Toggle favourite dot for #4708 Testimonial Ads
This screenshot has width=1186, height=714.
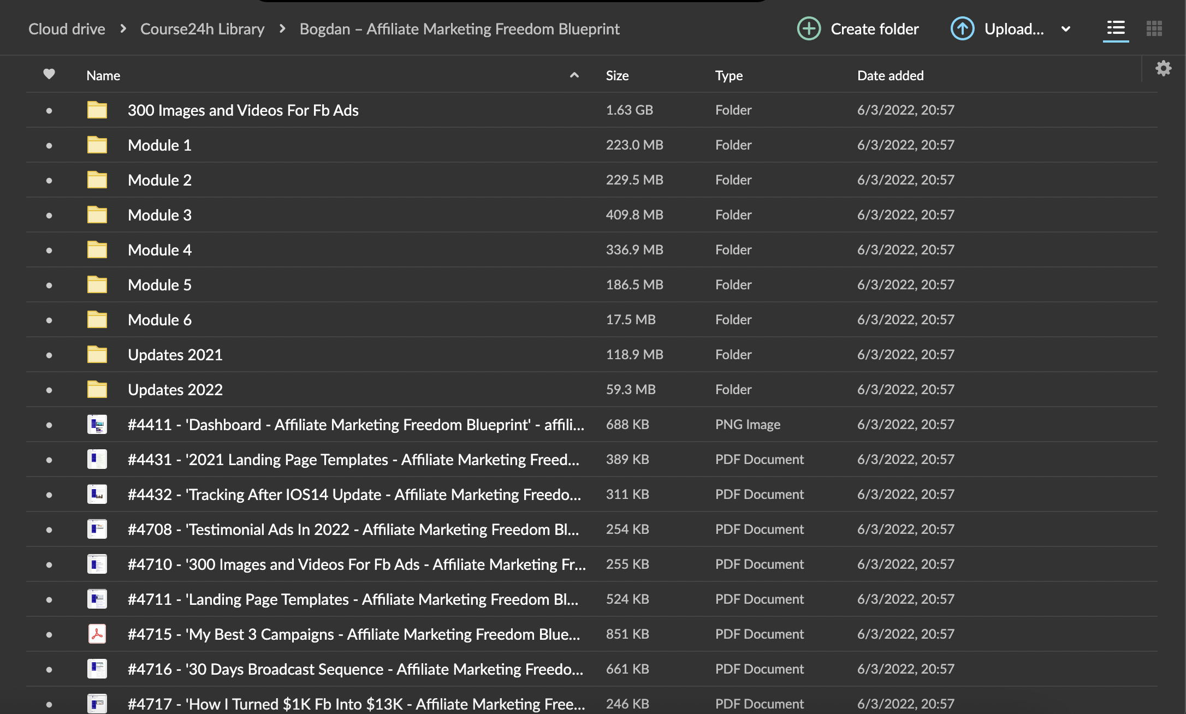[x=49, y=530]
